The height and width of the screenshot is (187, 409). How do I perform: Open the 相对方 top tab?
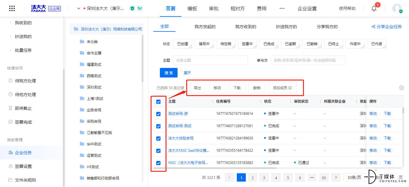point(238,8)
